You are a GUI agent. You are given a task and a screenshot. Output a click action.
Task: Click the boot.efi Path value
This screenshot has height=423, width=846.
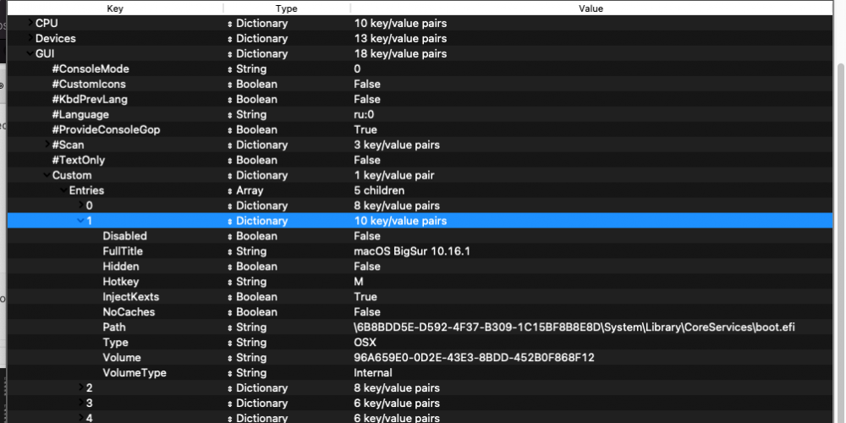coord(574,327)
